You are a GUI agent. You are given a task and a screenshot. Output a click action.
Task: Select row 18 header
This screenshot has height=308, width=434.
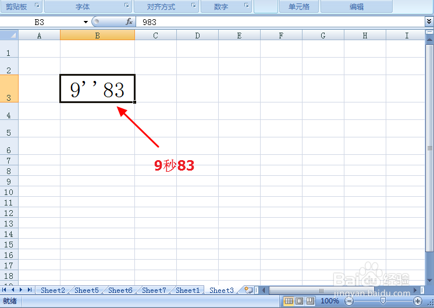tap(9, 275)
